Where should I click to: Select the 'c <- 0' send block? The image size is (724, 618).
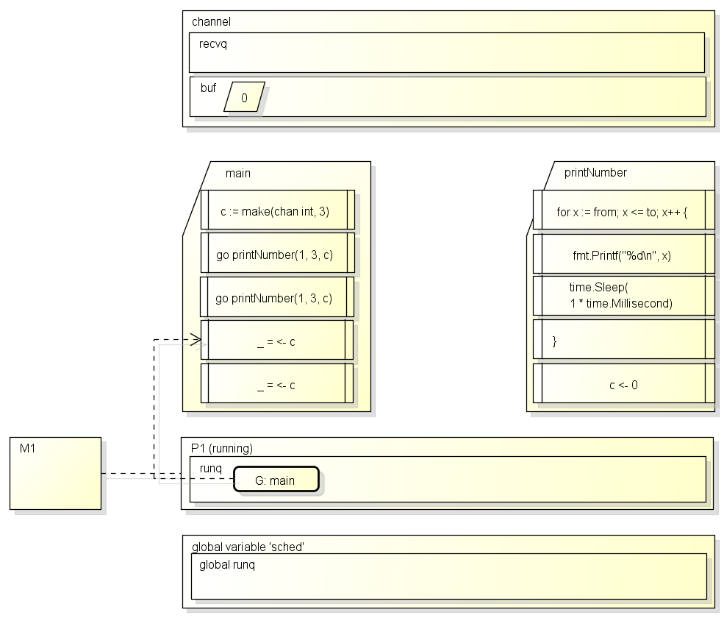[x=624, y=383]
